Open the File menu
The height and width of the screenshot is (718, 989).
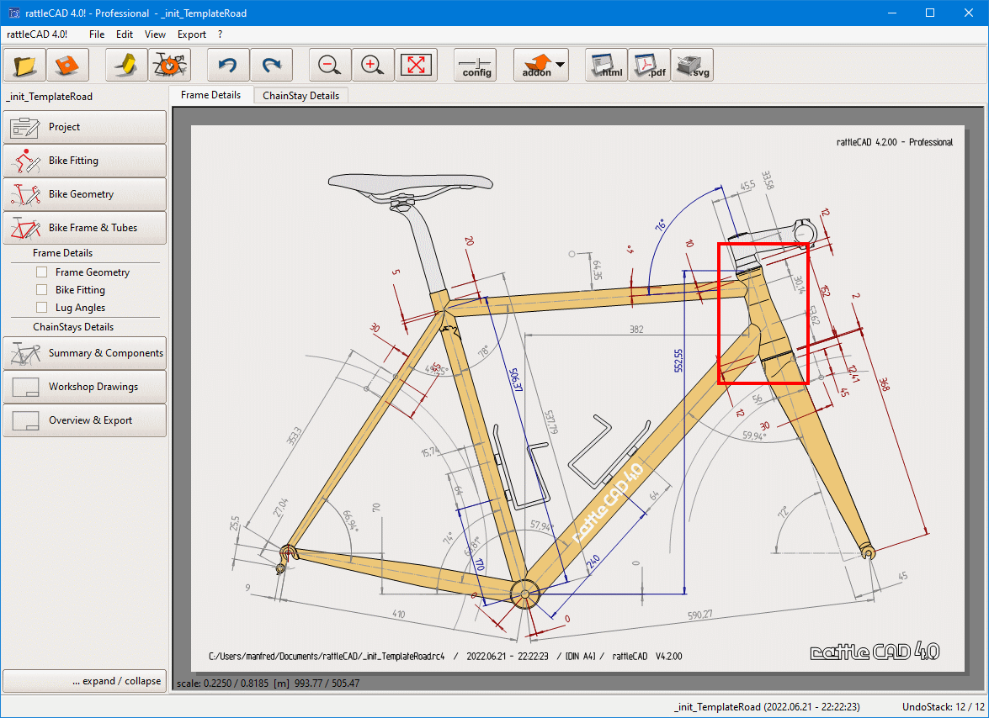pos(97,34)
